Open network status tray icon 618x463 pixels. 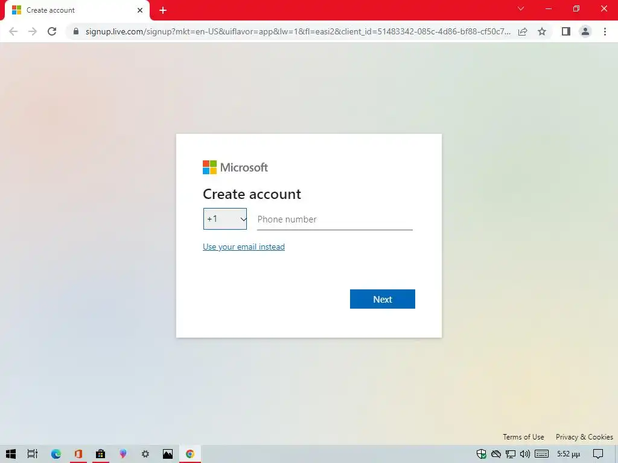click(511, 454)
